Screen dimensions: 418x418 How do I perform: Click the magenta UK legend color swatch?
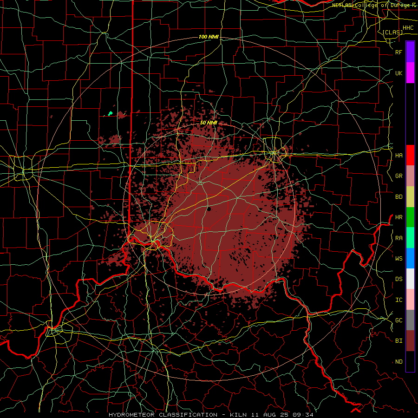[410, 73]
